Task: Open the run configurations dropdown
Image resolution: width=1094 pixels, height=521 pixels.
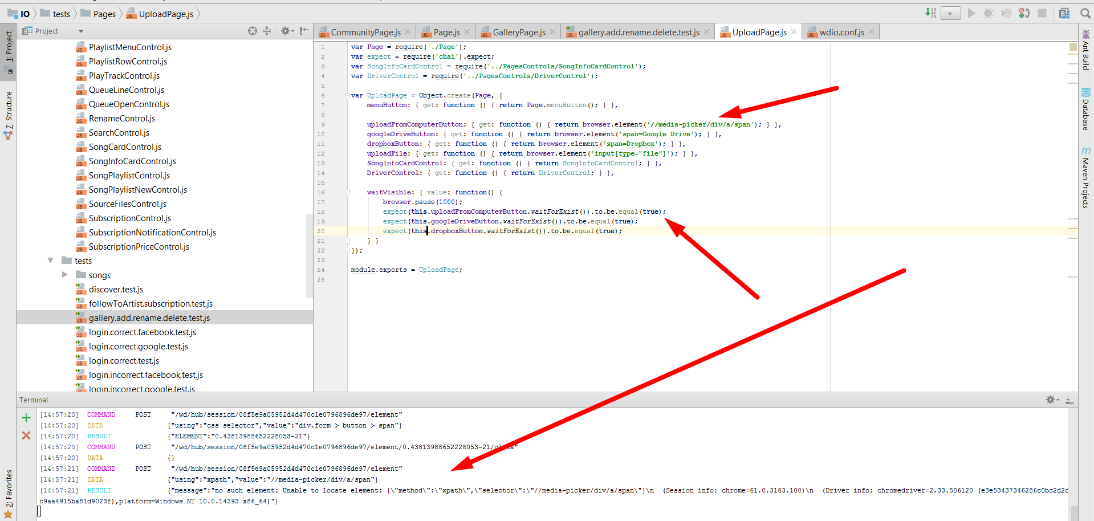Action: pyautogui.click(x=950, y=13)
